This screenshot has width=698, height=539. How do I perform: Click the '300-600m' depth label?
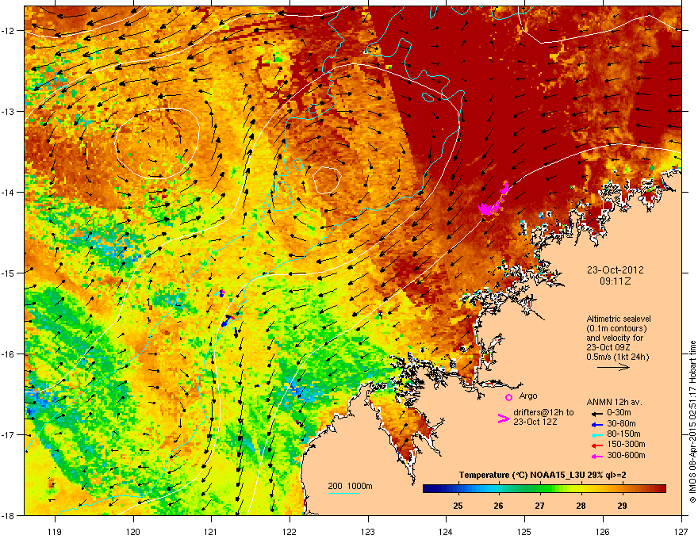[626, 455]
